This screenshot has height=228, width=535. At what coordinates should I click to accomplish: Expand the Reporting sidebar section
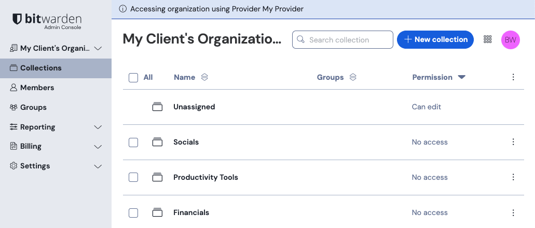tap(98, 127)
